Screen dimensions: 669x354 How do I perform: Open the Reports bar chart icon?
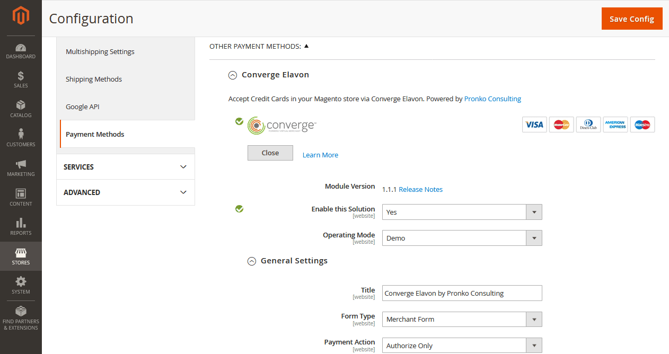(21, 224)
